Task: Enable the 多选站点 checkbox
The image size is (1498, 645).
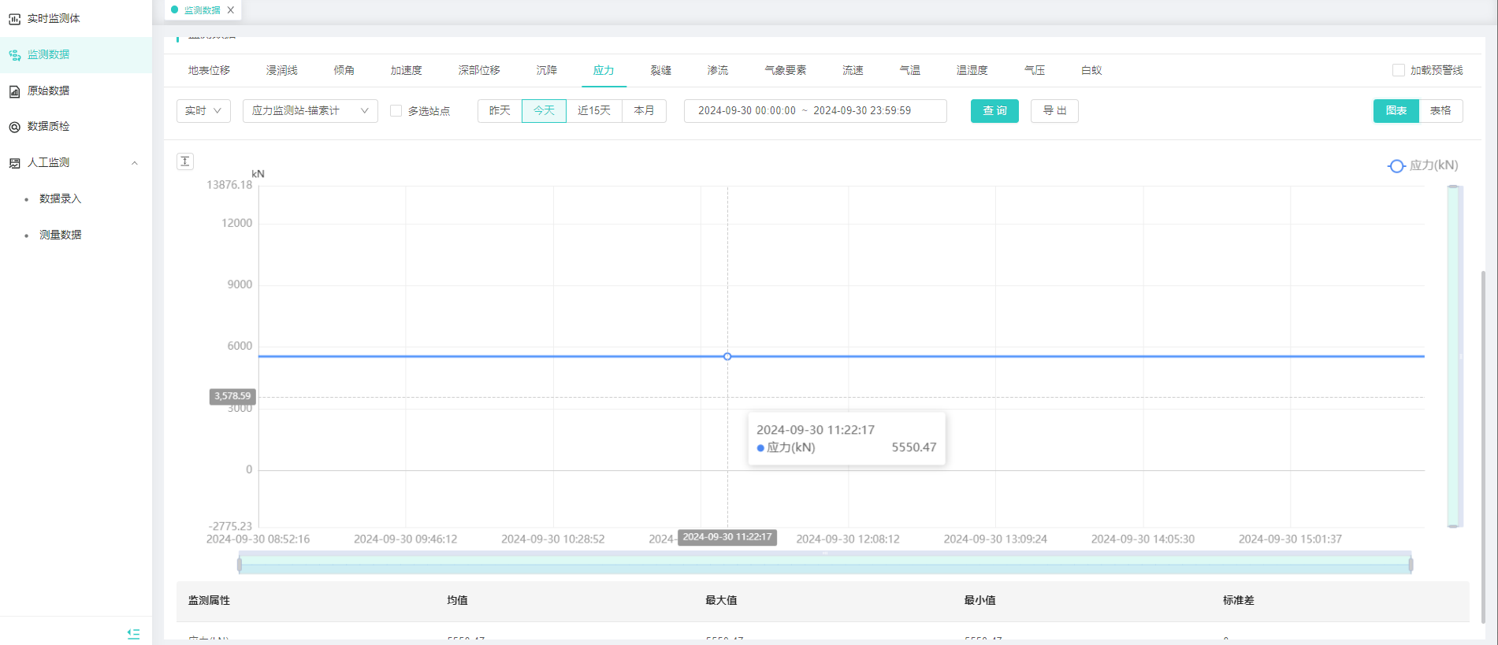Action: 396,111
